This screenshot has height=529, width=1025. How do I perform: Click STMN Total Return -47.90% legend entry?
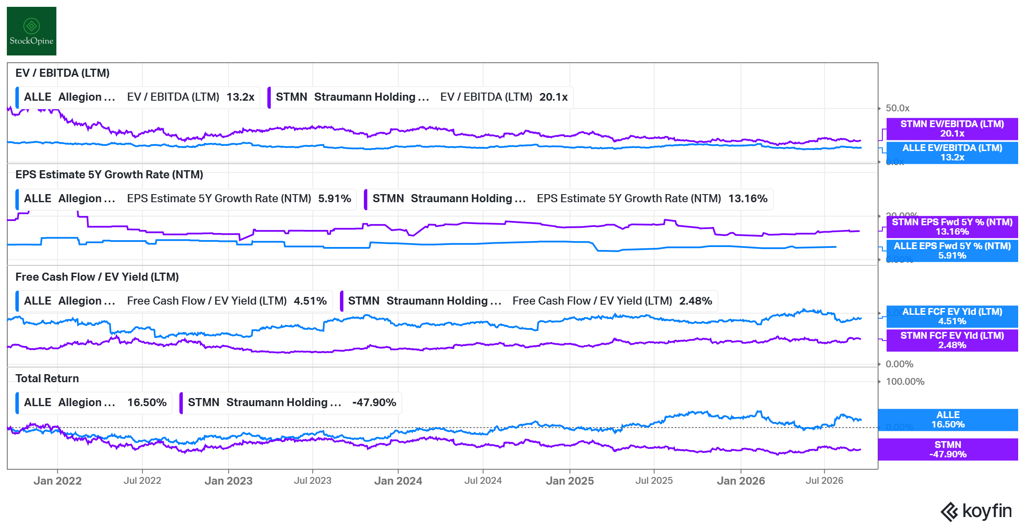[x=290, y=403]
